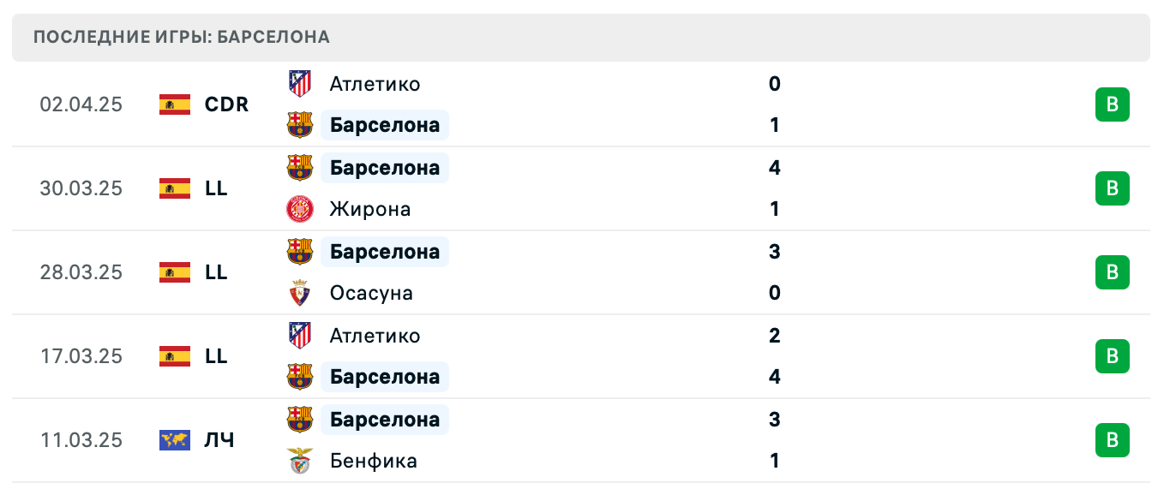1164x495 pixels.
Task: Click the header 'Последние игры: Барселона'
Action: [182, 37]
